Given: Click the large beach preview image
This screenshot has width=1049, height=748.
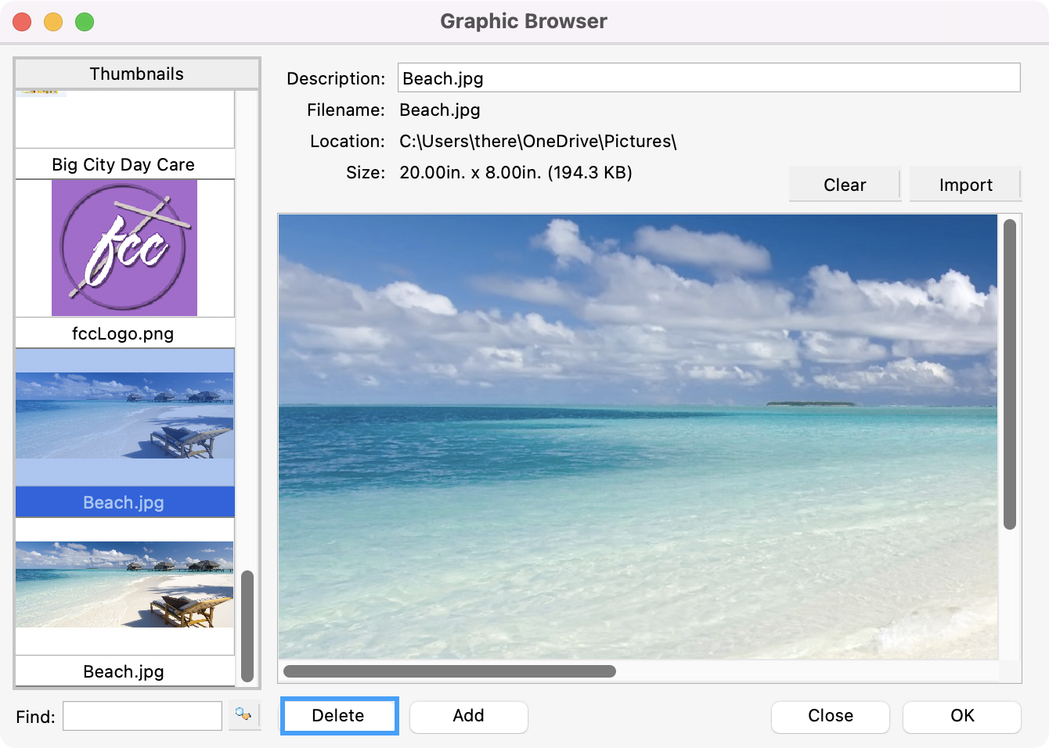Looking at the screenshot, I should (x=638, y=436).
